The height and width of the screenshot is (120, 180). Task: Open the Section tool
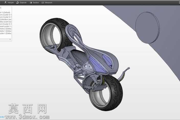[34, 3]
